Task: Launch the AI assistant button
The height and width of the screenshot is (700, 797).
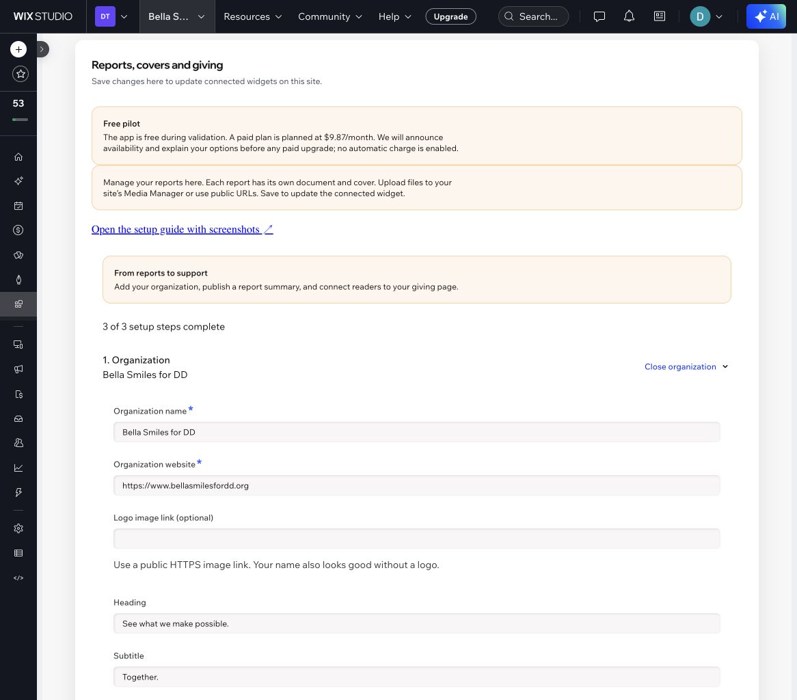Action: point(766,16)
